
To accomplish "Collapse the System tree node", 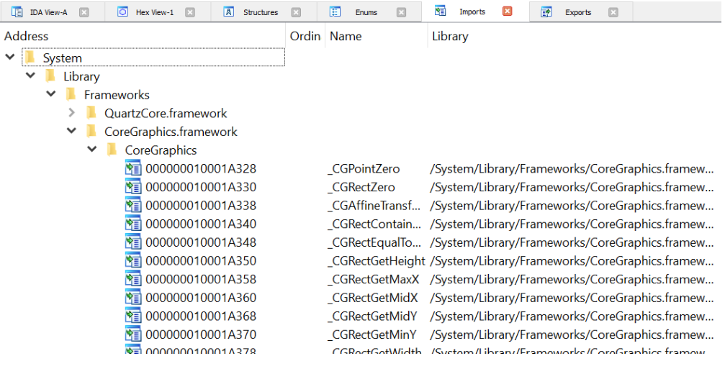I will (10, 57).
